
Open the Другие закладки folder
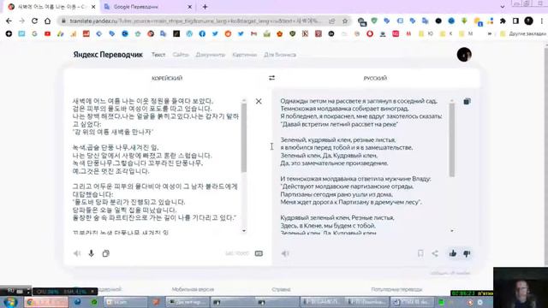(523, 34)
